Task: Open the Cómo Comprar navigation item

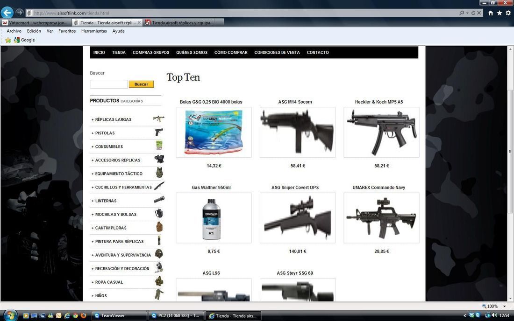Action: pyautogui.click(x=231, y=52)
